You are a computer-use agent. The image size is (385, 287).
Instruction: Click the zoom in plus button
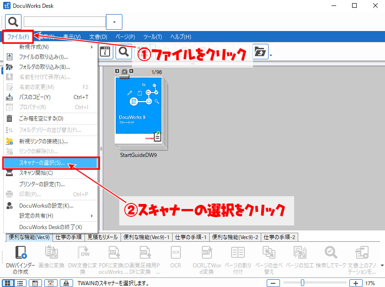point(355,283)
